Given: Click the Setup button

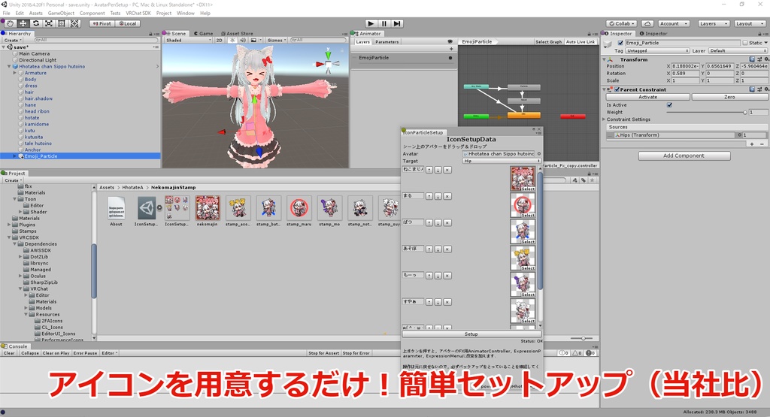Looking at the screenshot, I should pyautogui.click(x=471, y=334).
